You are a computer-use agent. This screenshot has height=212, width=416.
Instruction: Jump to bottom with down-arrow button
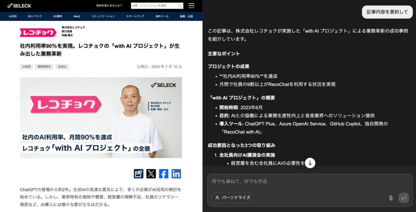[x=310, y=163]
